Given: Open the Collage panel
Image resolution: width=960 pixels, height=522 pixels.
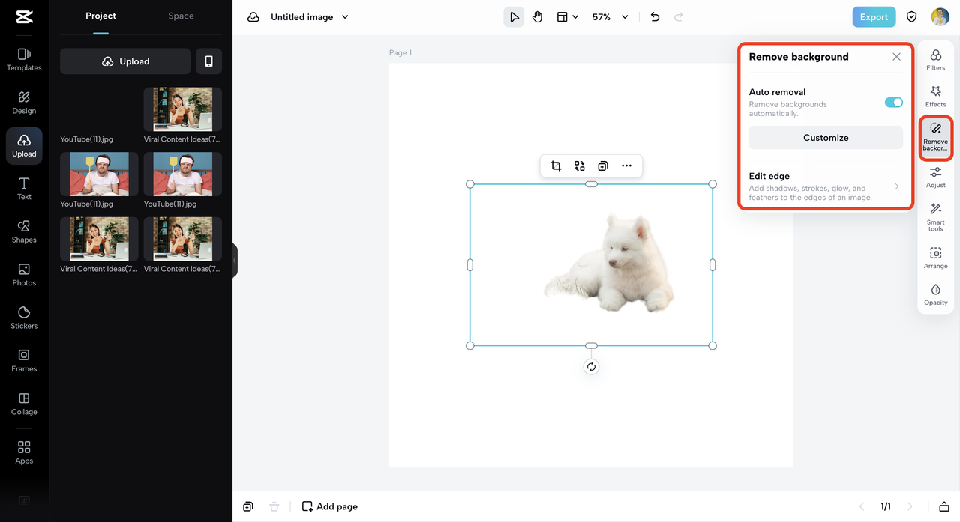Looking at the screenshot, I should coord(24,404).
